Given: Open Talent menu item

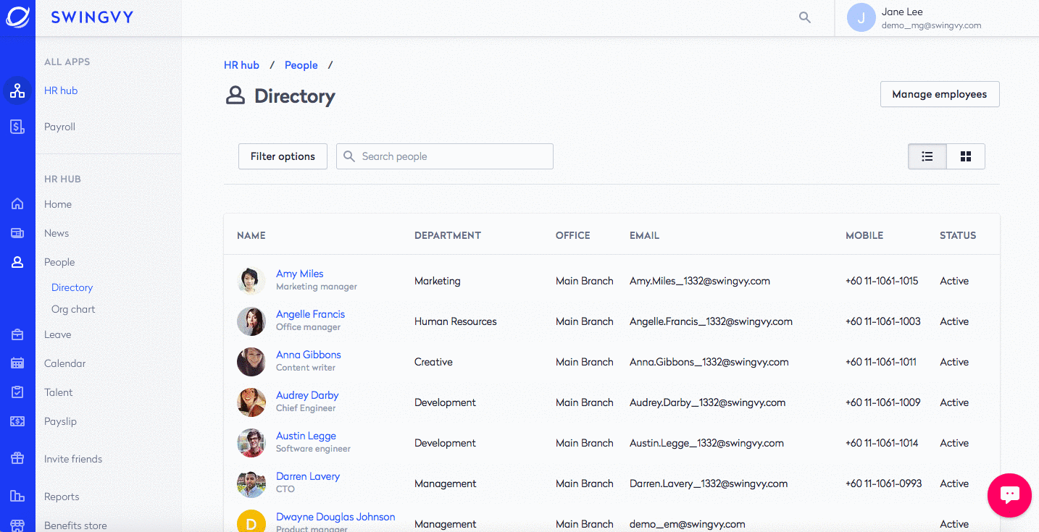Looking at the screenshot, I should pos(59,392).
